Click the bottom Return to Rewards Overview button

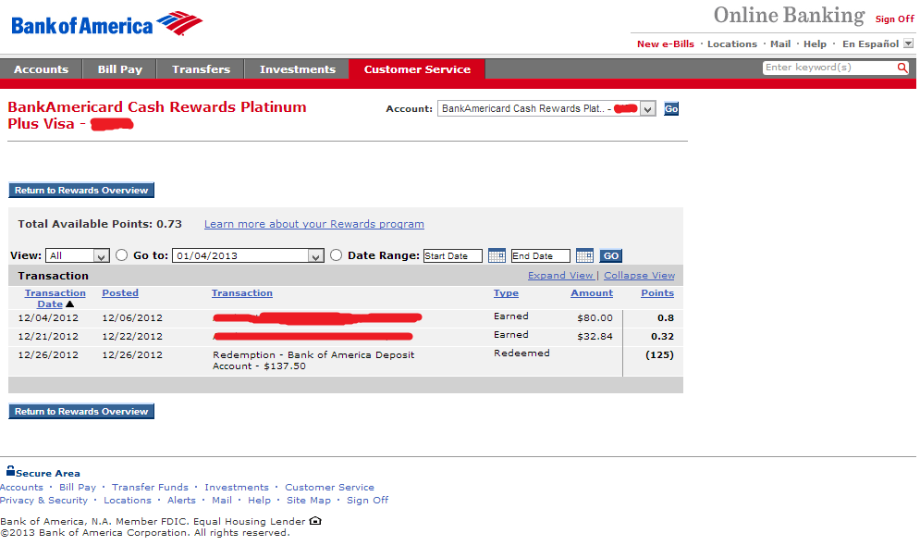(x=81, y=411)
